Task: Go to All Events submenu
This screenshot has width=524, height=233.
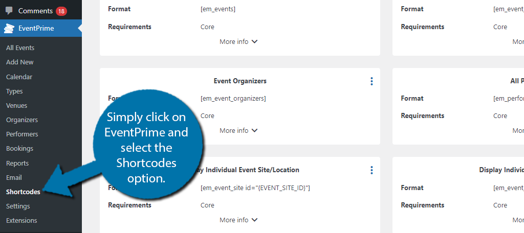Action: pos(20,48)
